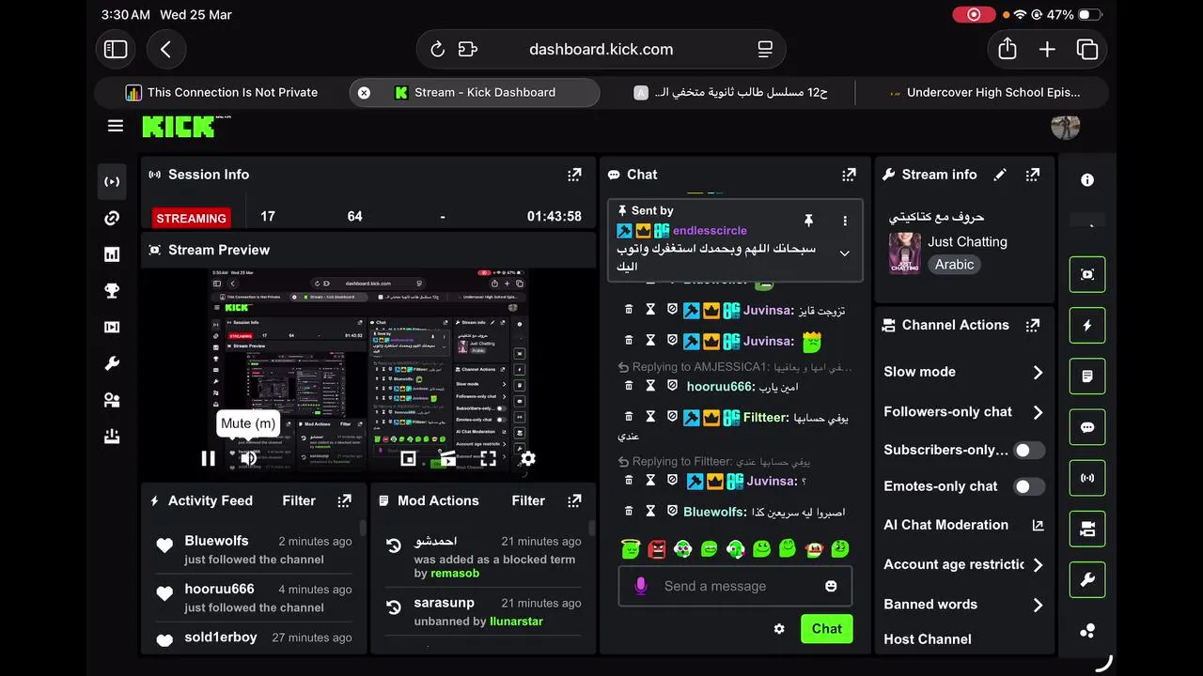This screenshot has width=1203, height=676.
Task: Toggle Subscribers-only chat switch
Action: pyautogui.click(x=1029, y=451)
